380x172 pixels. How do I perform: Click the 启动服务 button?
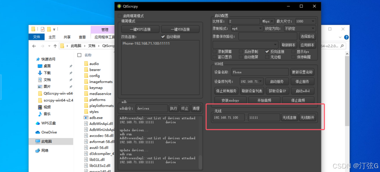(x=276, y=81)
